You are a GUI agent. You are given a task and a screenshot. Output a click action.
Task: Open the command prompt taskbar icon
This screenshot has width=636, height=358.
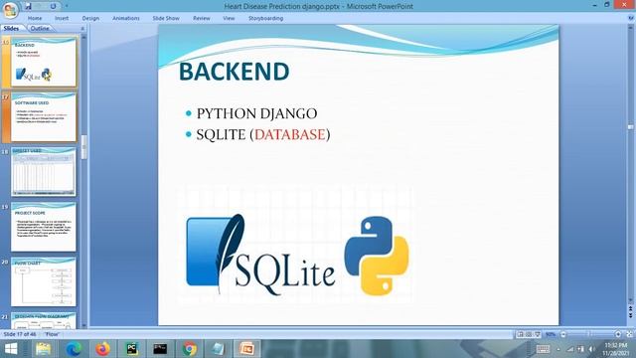pos(160,349)
